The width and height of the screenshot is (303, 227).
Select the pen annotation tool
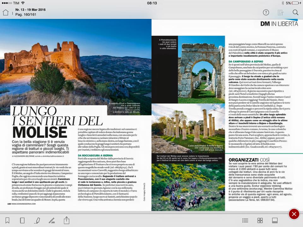tap(52, 220)
